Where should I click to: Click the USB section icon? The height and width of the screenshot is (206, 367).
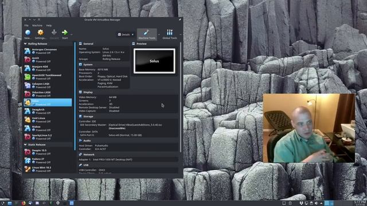pyautogui.click(x=80, y=165)
